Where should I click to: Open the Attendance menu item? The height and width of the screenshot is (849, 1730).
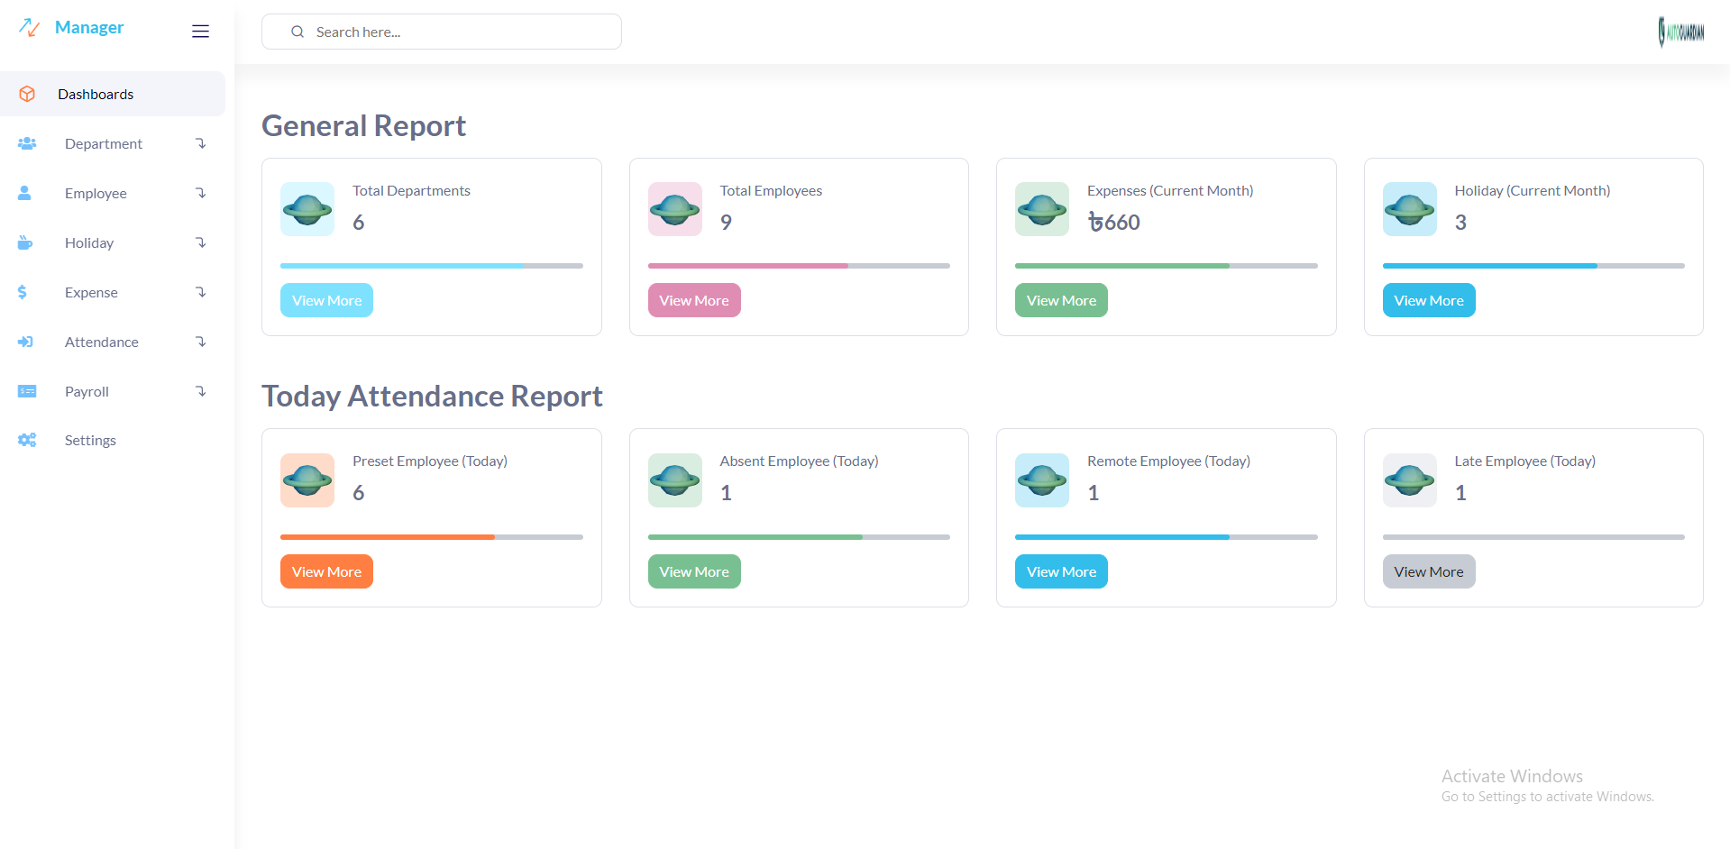coord(102,342)
